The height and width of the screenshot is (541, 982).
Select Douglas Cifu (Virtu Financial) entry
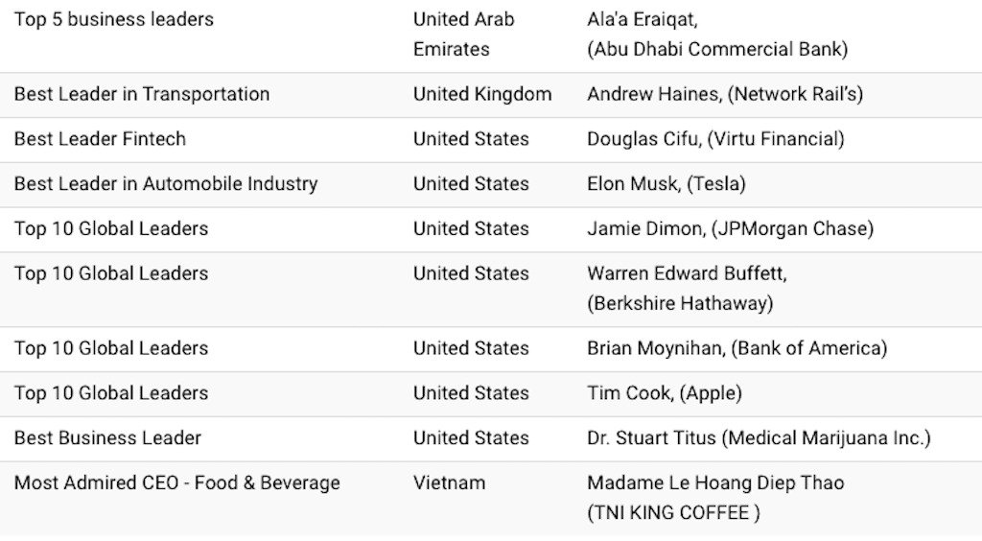(715, 139)
